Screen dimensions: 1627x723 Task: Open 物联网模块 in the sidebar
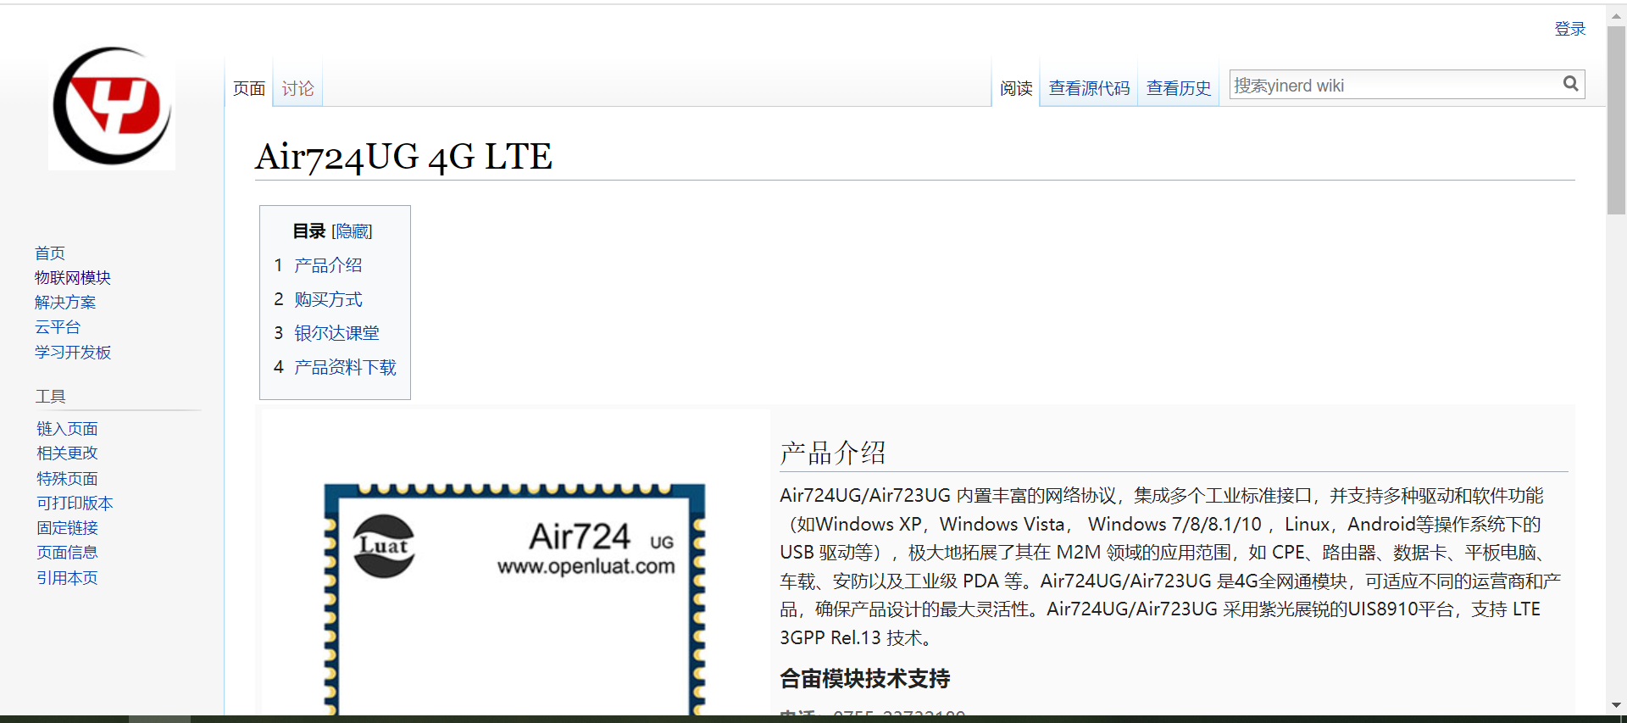tap(73, 277)
